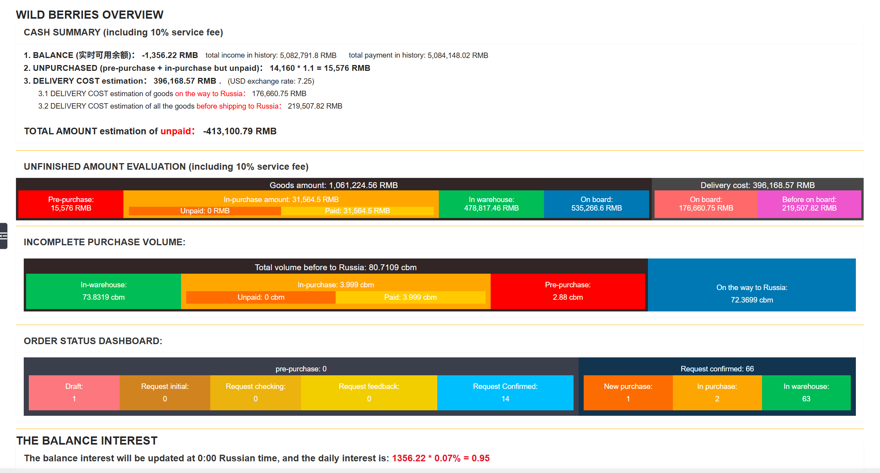Select the Unpaid: 0 RMB bar
880x473 pixels.
(205, 211)
